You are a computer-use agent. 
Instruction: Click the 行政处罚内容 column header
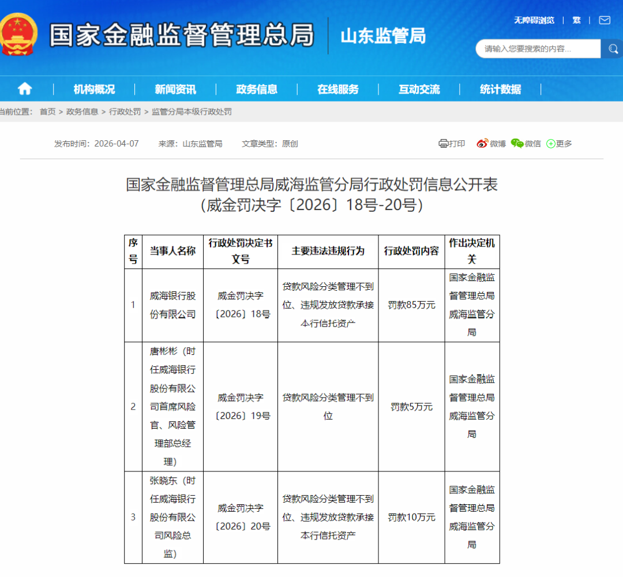click(411, 251)
